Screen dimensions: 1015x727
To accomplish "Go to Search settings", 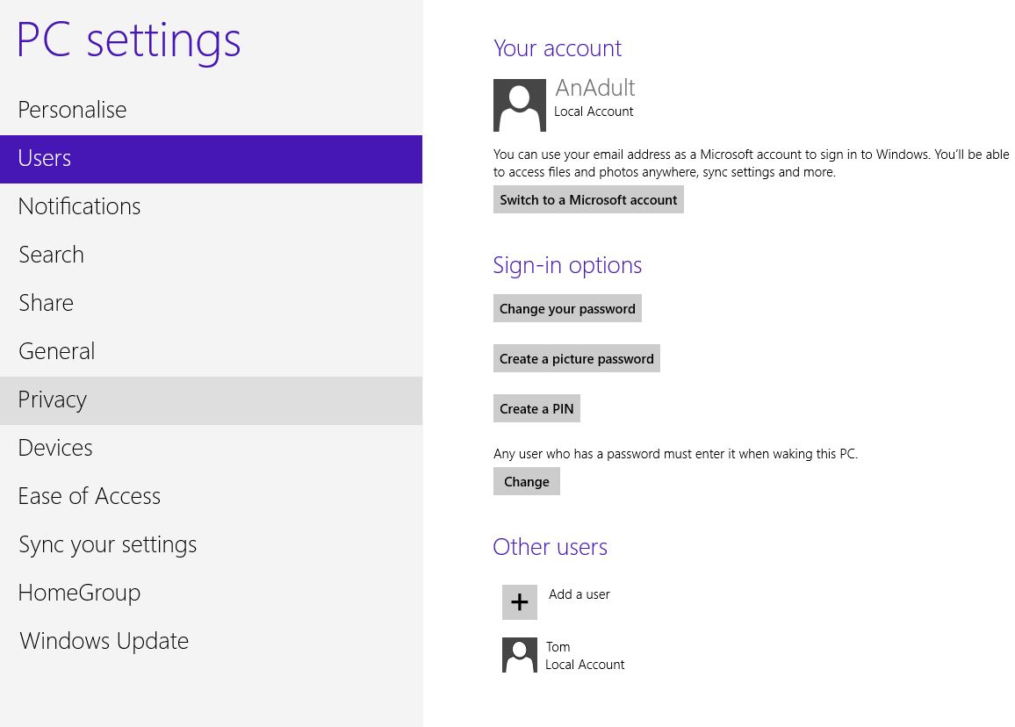I will tap(211, 256).
